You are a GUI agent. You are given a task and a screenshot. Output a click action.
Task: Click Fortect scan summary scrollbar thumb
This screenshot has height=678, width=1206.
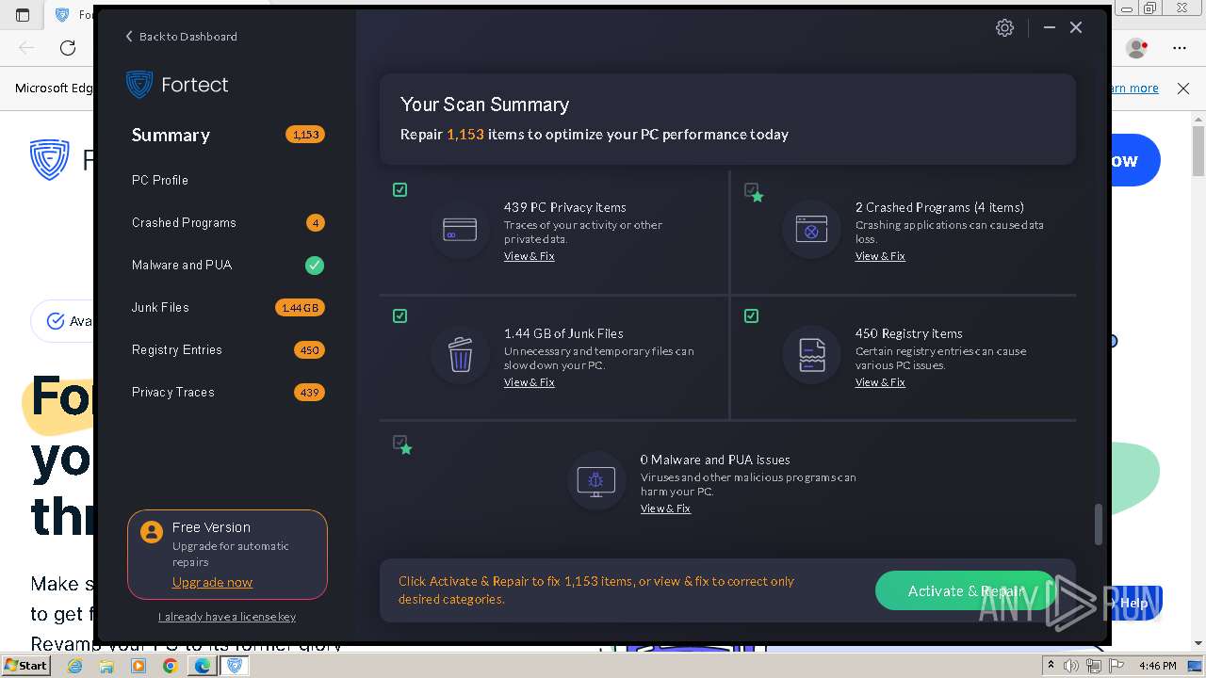1098,524
